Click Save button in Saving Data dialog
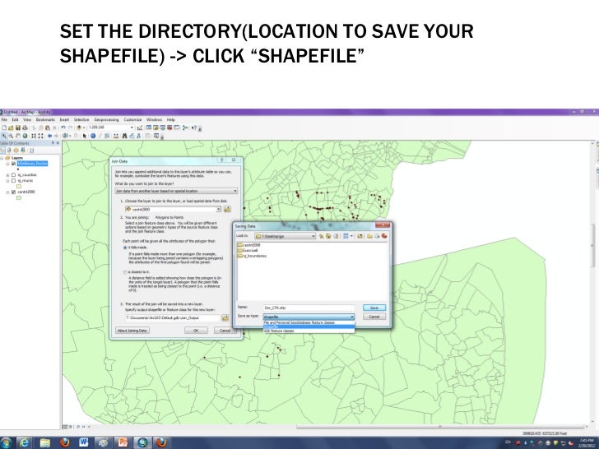 374,308
